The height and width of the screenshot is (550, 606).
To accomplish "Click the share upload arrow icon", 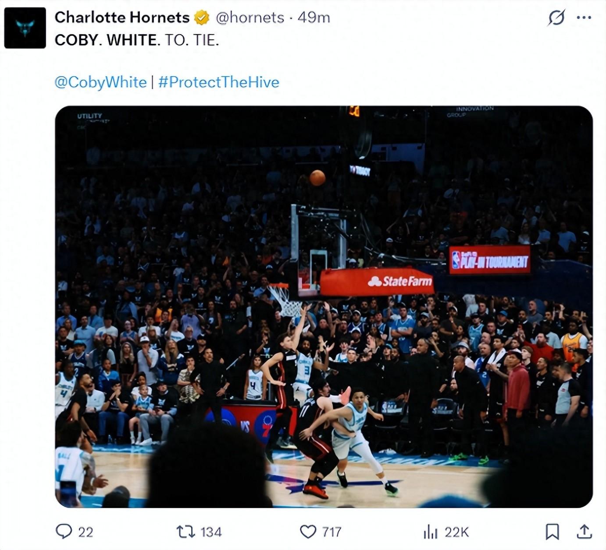I will point(584,532).
